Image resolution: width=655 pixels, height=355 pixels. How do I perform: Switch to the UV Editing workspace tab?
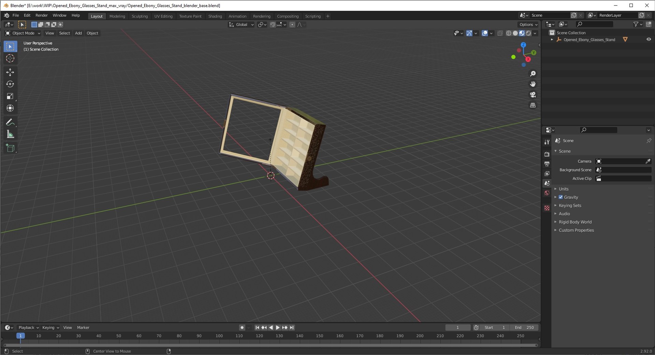[163, 16]
